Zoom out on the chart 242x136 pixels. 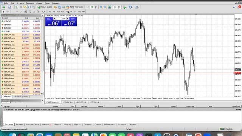105,7
